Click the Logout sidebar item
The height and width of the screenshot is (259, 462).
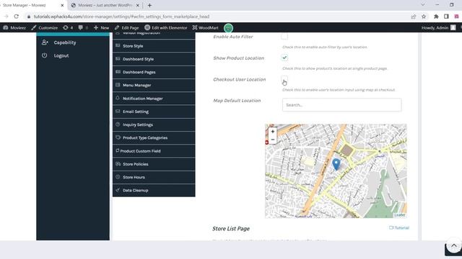pos(73,55)
